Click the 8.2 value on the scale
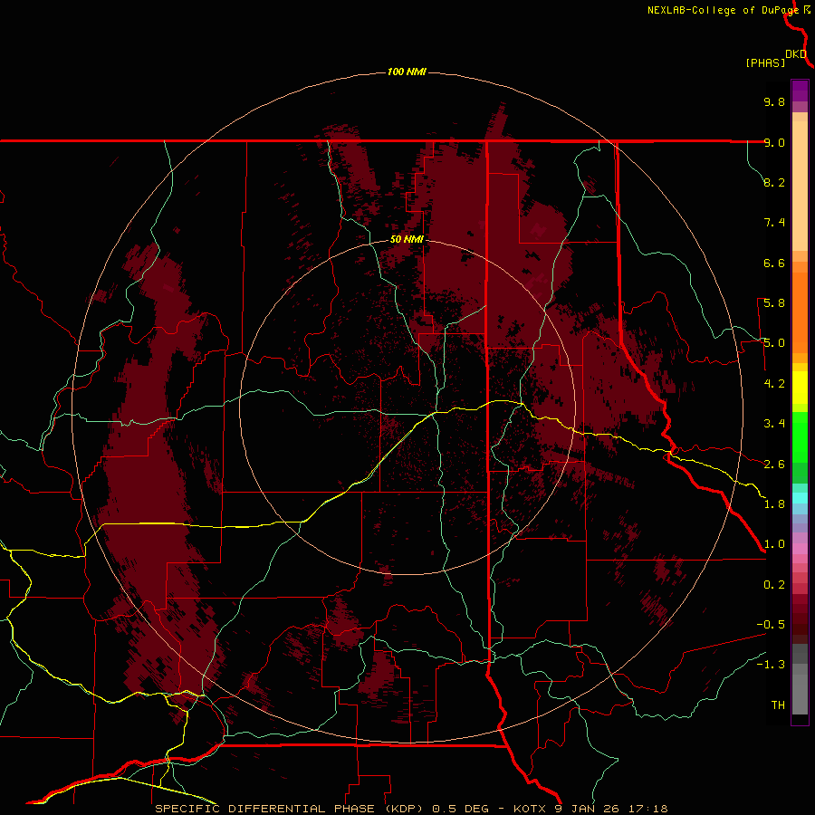Image resolution: width=815 pixels, height=815 pixels. coord(774,182)
